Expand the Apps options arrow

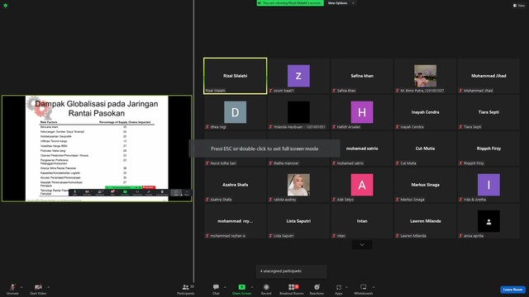[346, 287]
